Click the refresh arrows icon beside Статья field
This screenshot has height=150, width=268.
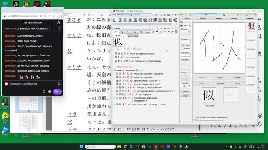[x=153, y=28]
